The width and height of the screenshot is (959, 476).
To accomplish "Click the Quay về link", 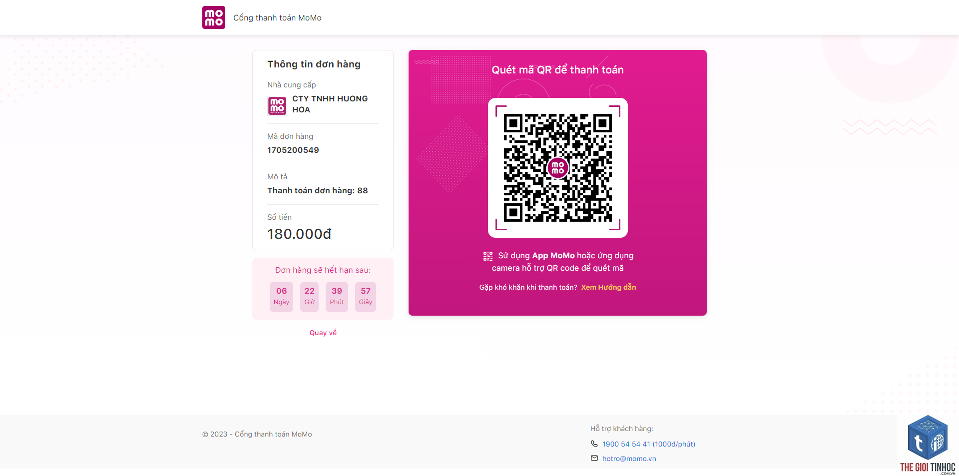I will [323, 333].
